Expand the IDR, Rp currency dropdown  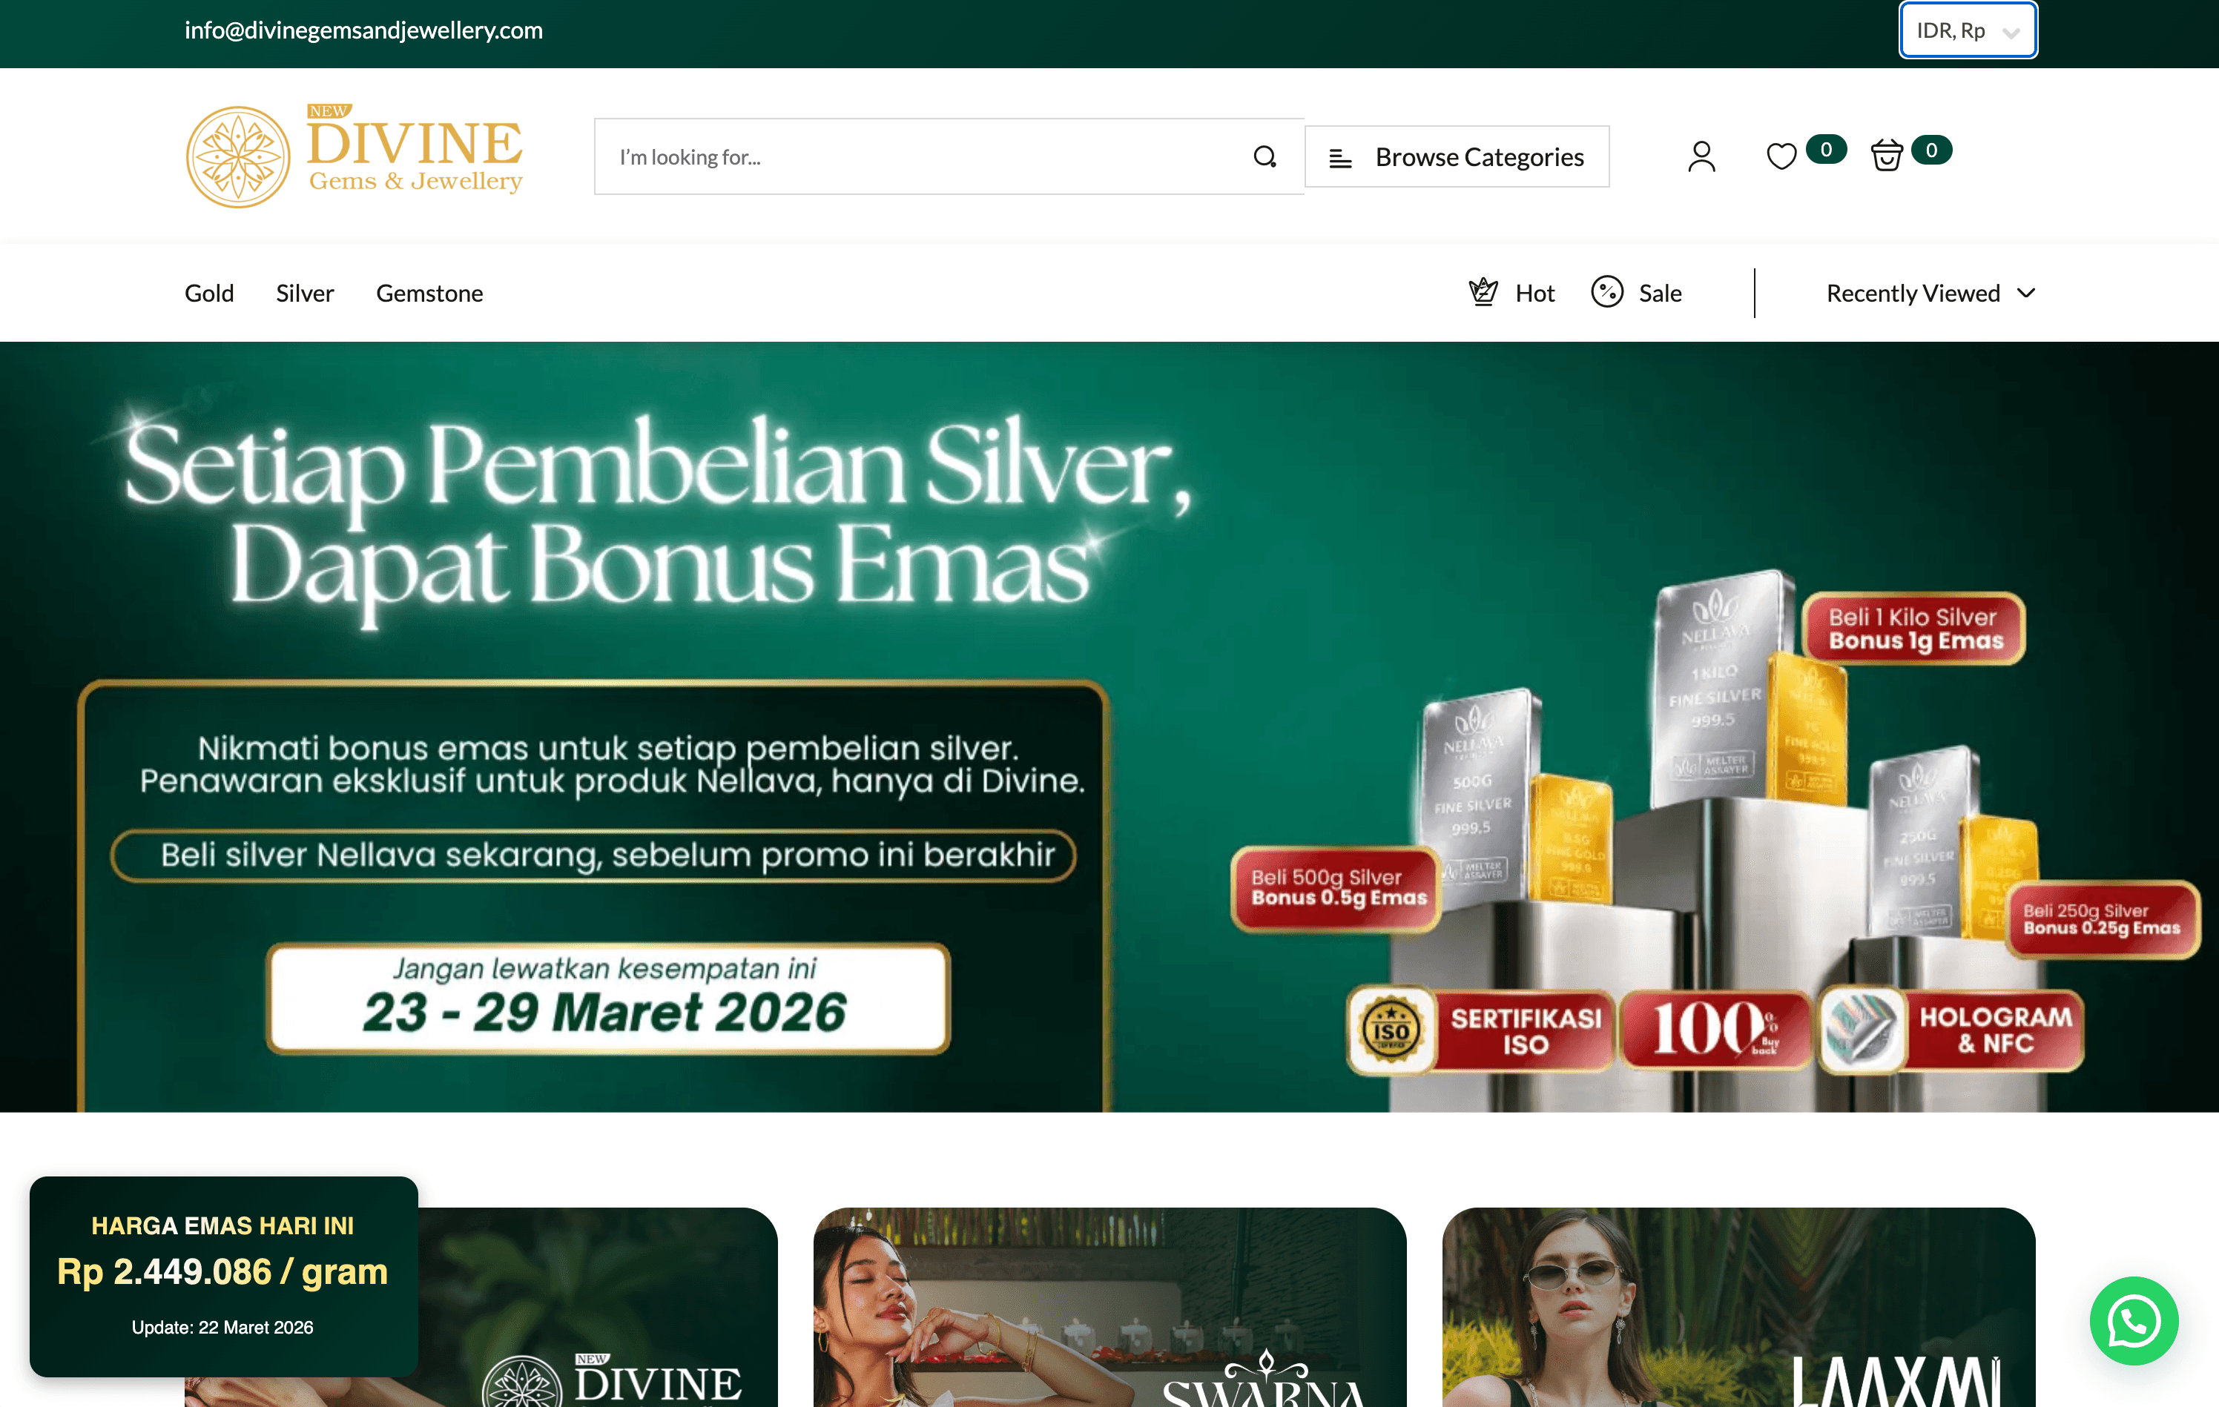coord(1968,30)
